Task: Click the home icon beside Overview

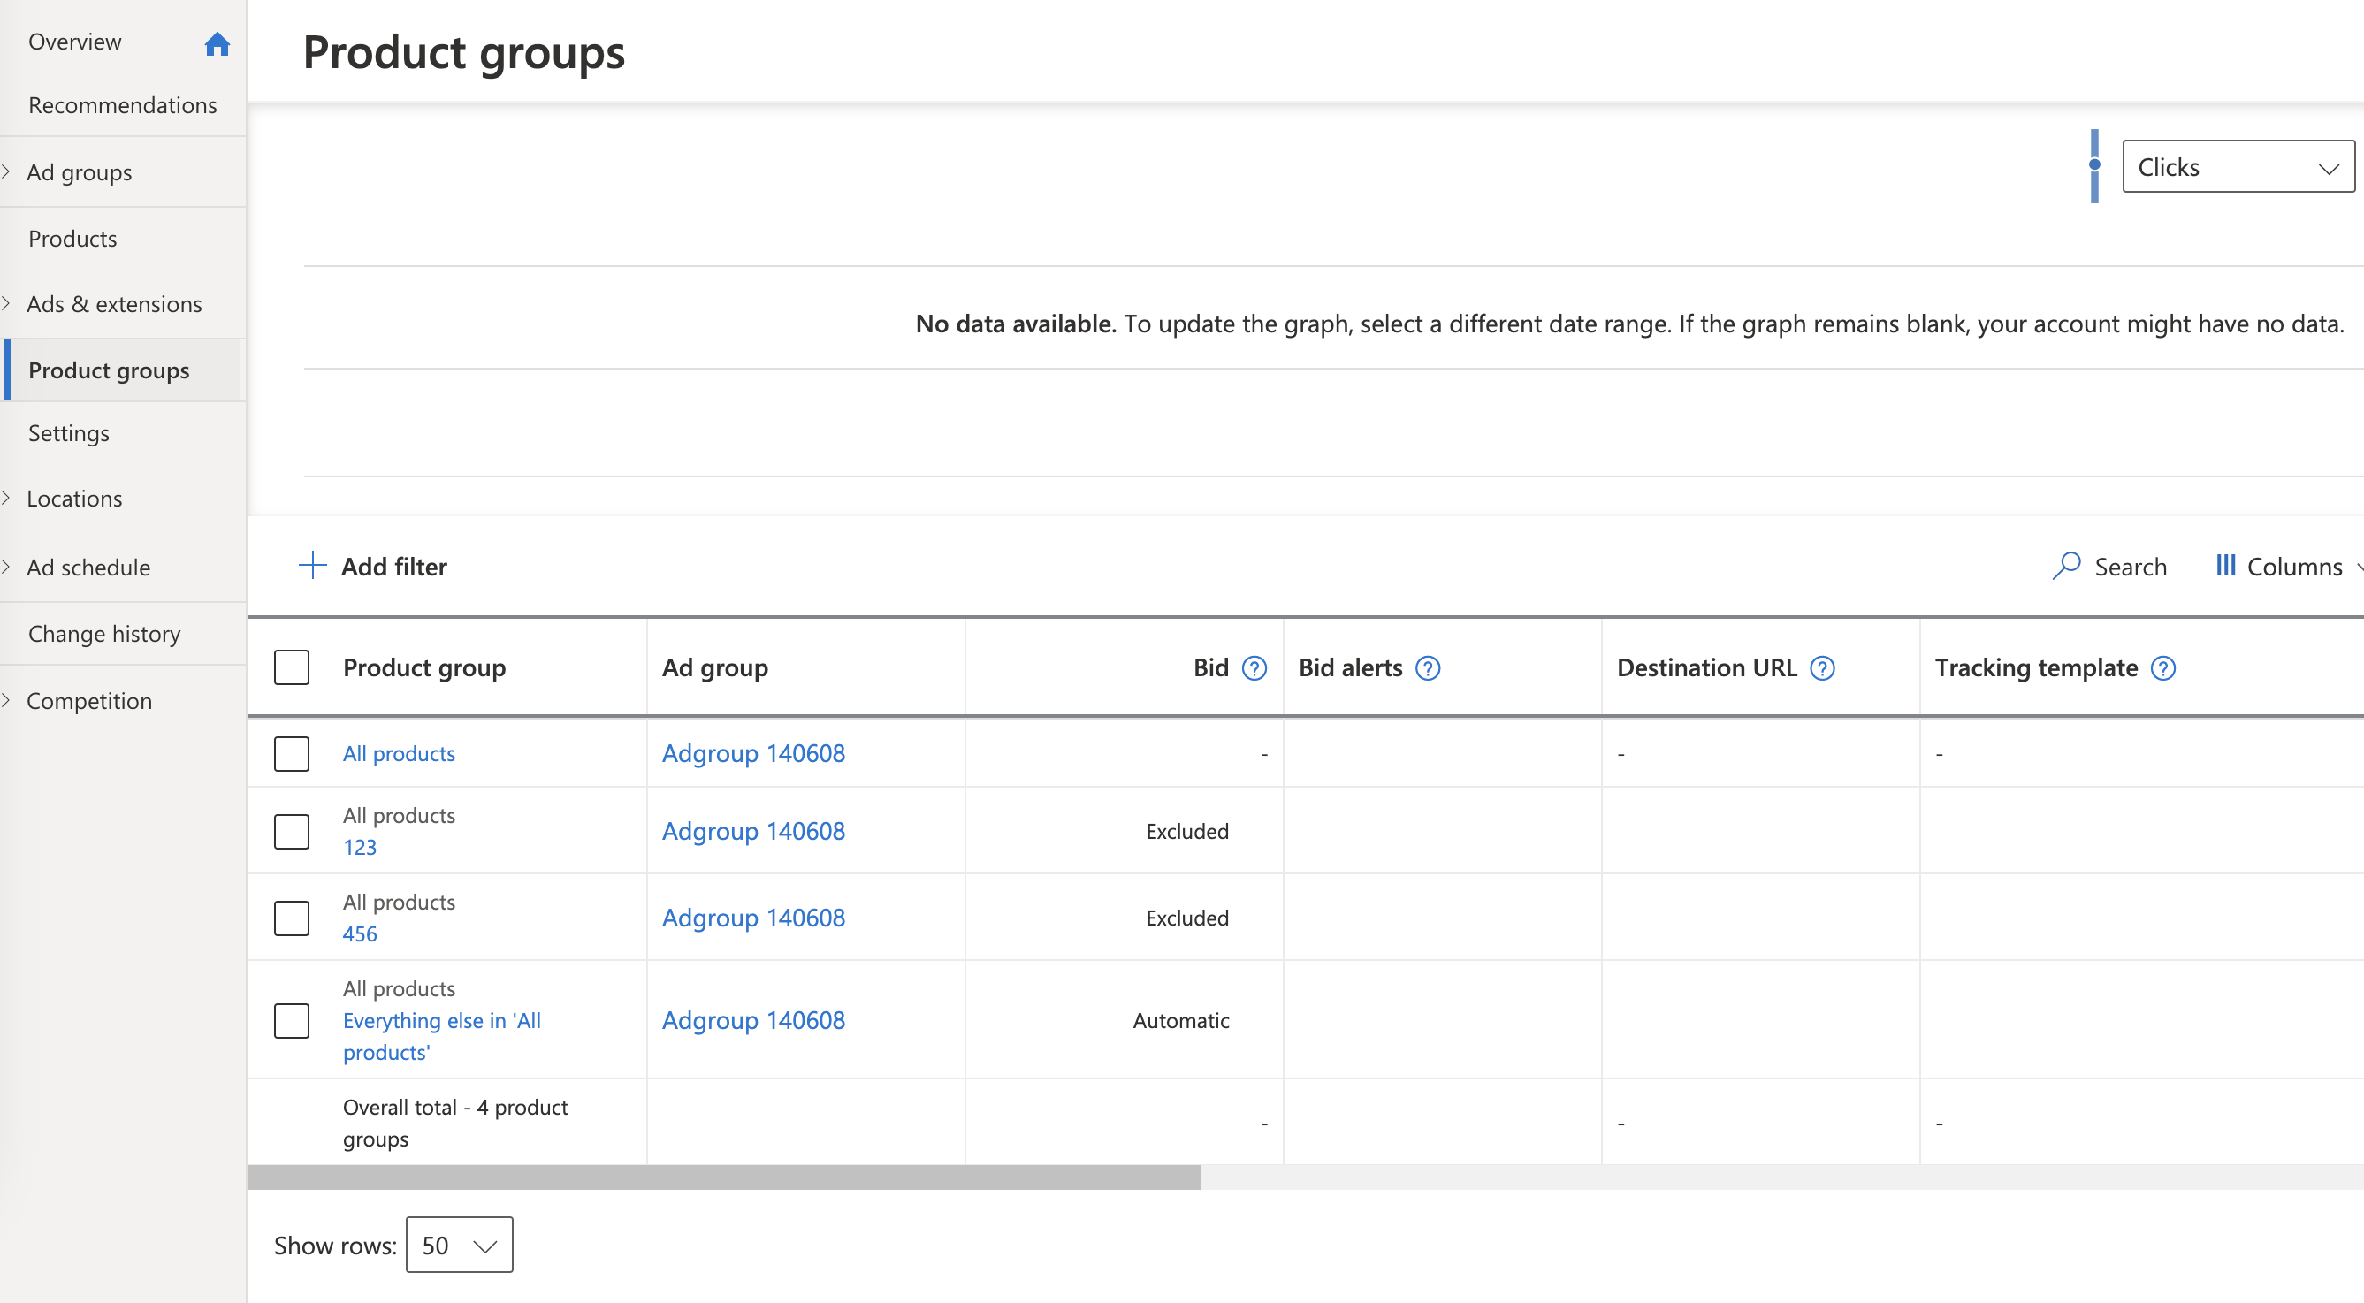Action: (217, 43)
